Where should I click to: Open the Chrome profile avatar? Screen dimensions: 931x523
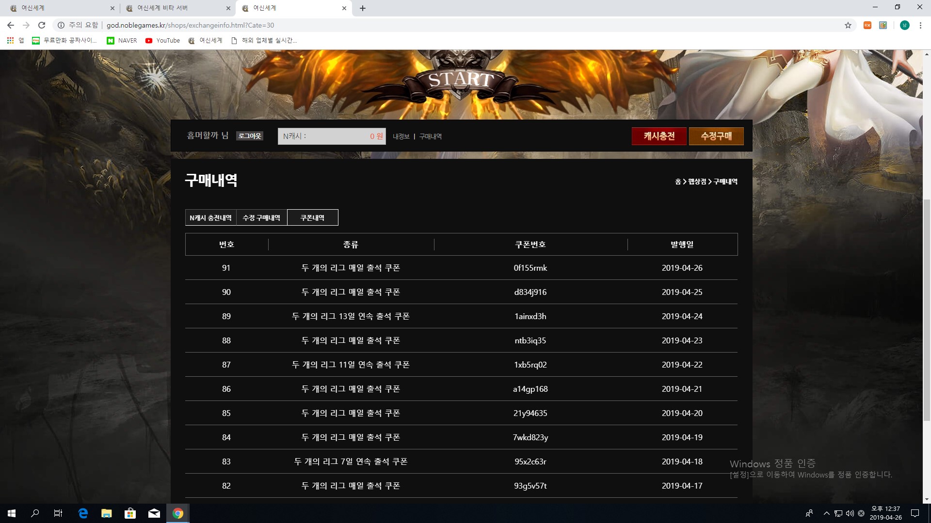(x=905, y=25)
